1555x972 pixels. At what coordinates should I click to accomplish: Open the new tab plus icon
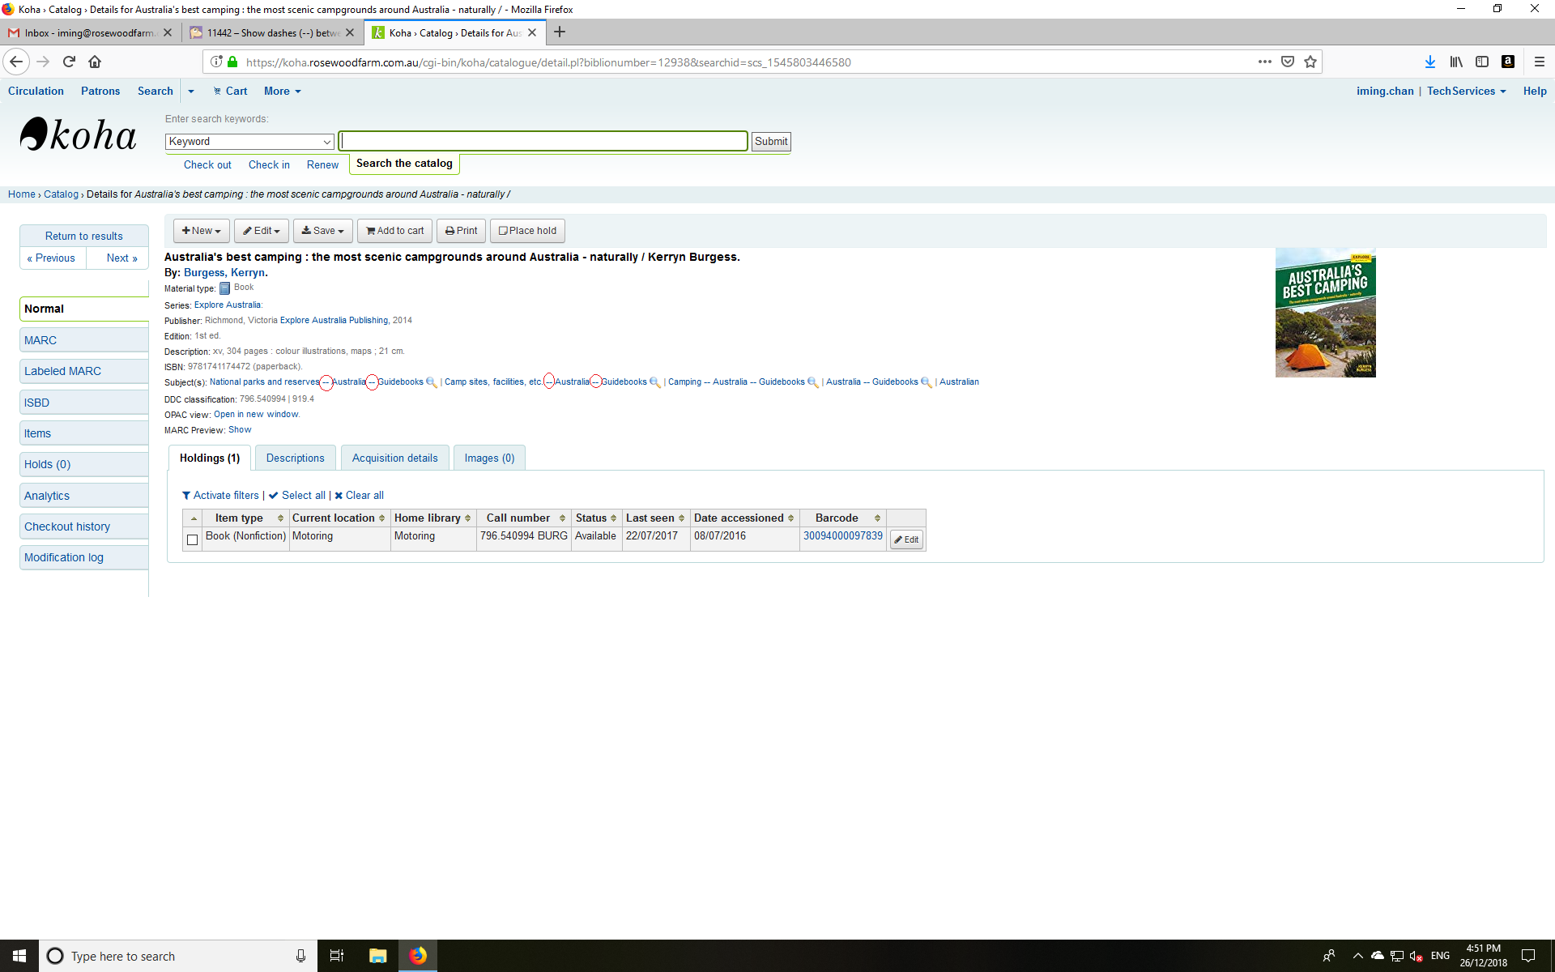pyautogui.click(x=559, y=32)
